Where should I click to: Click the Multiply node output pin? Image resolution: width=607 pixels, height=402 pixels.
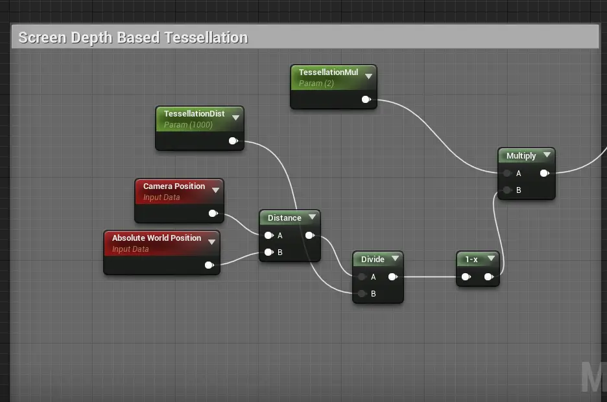(x=545, y=173)
